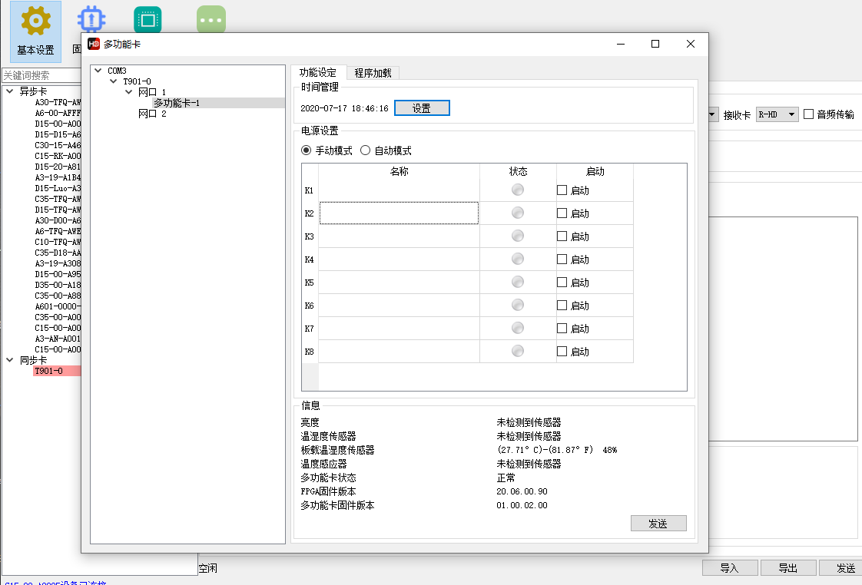Open the 接收卡 R-HD dropdown

[x=777, y=114]
